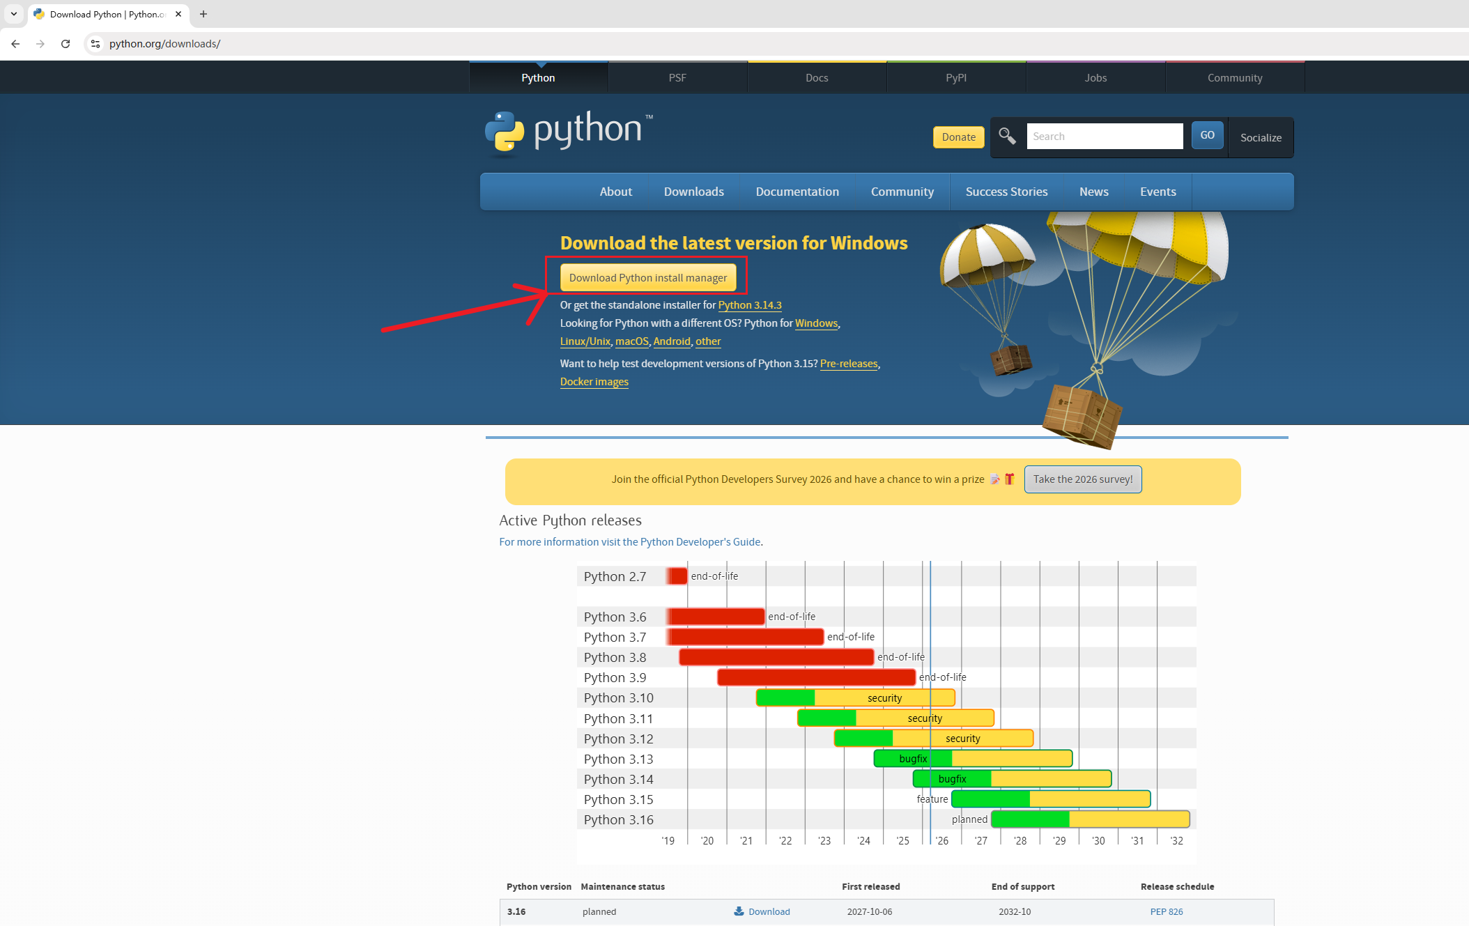The image size is (1469, 926).
Task: Click the download icon in the 3.16 row
Action: (739, 911)
